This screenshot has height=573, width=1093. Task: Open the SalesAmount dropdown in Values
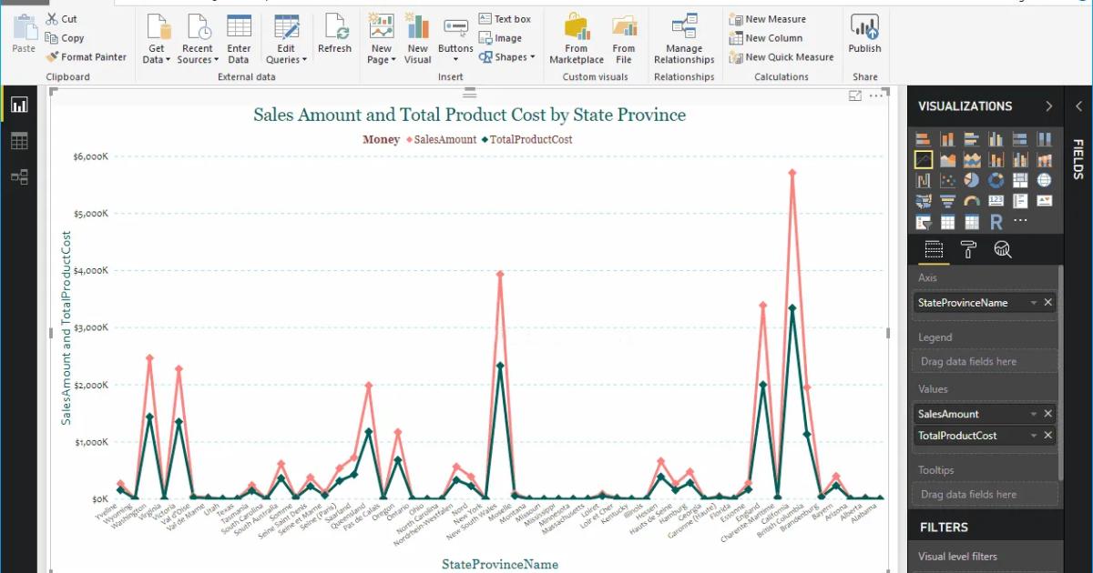tap(1032, 413)
